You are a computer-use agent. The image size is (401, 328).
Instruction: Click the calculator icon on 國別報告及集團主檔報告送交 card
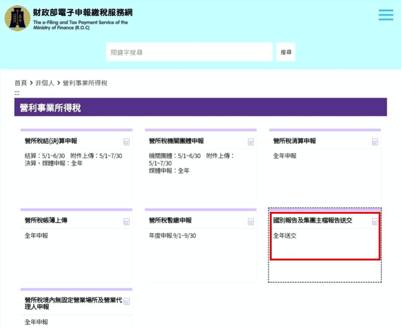pos(375,221)
